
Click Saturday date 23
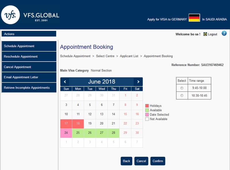coord(137,124)
